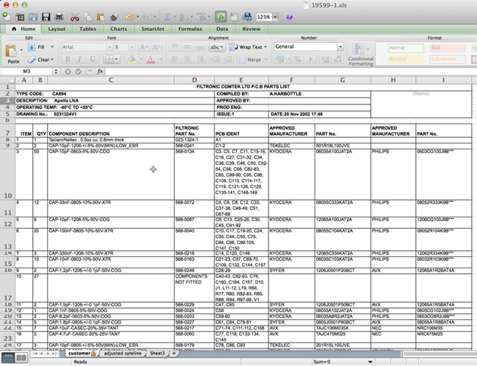Toggle Italic formatting

coord(79,59)
